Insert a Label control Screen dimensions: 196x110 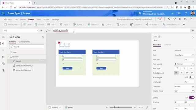click(x=27, y=24)
